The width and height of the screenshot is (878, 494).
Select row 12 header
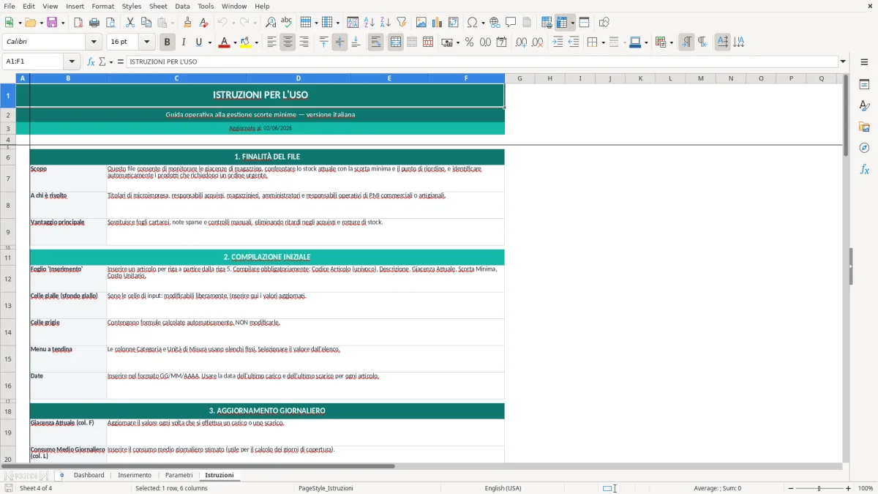pyautogui.click(x=7, y=279)
